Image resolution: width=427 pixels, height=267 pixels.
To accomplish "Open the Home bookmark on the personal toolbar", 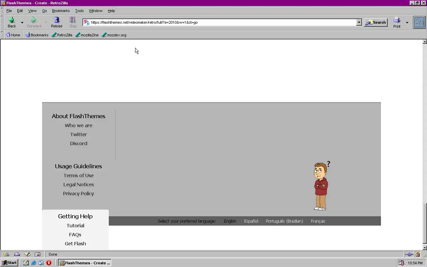I will (13, 35).
